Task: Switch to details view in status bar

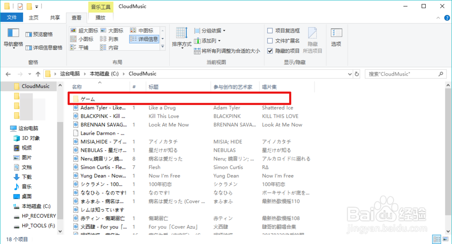Action: point(437,239)
